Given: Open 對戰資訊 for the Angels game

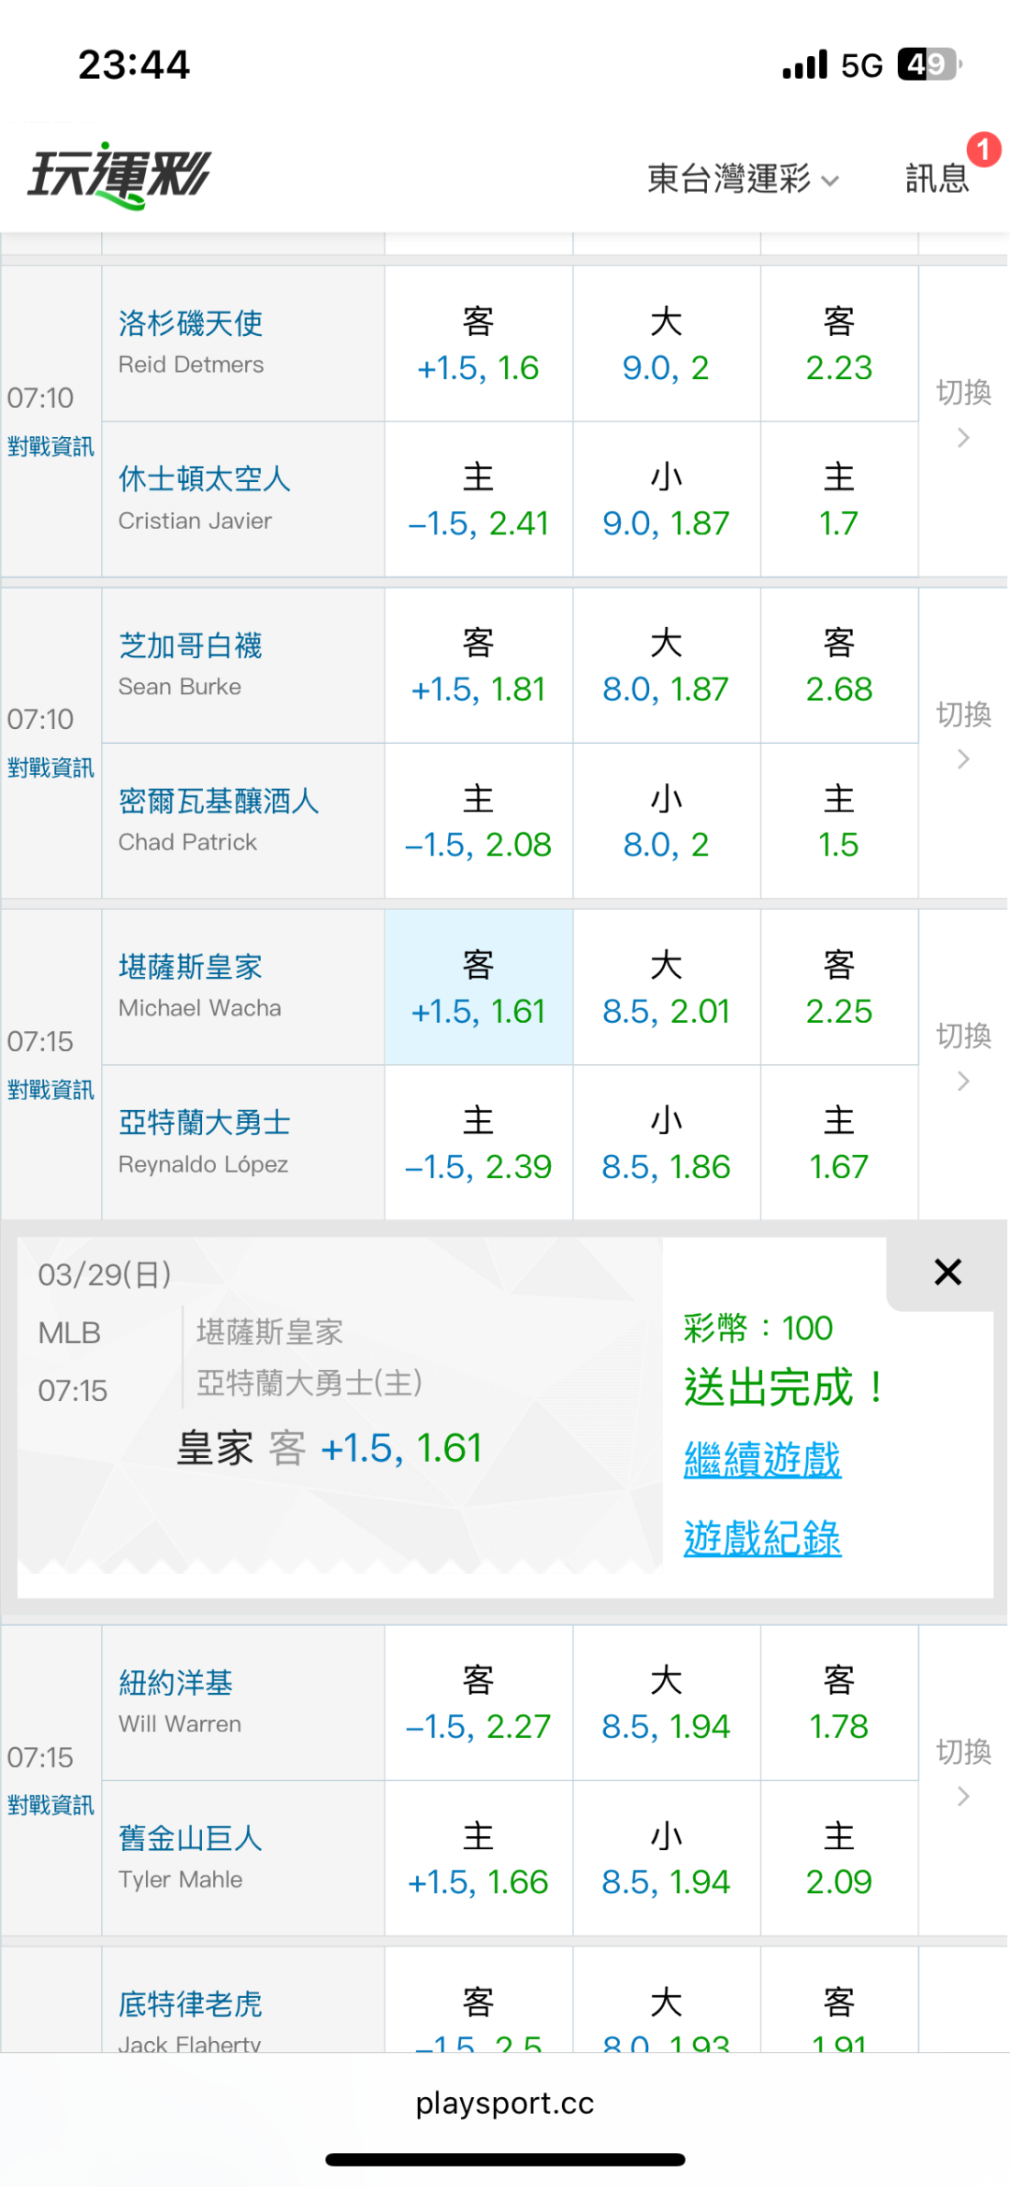Looking at the screenshot, I should (50, 446).
